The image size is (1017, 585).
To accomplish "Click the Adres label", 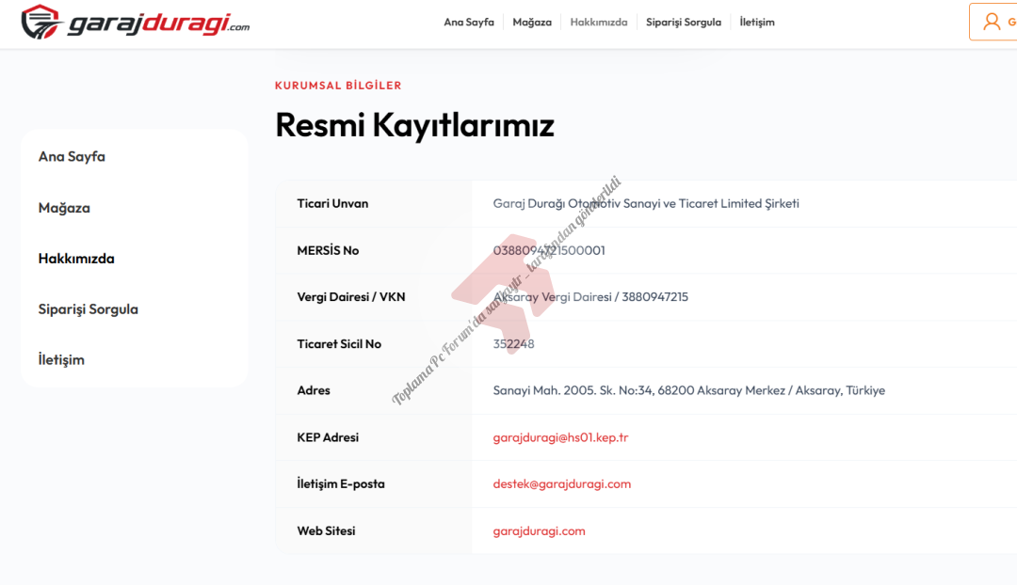I will point(314,390).
